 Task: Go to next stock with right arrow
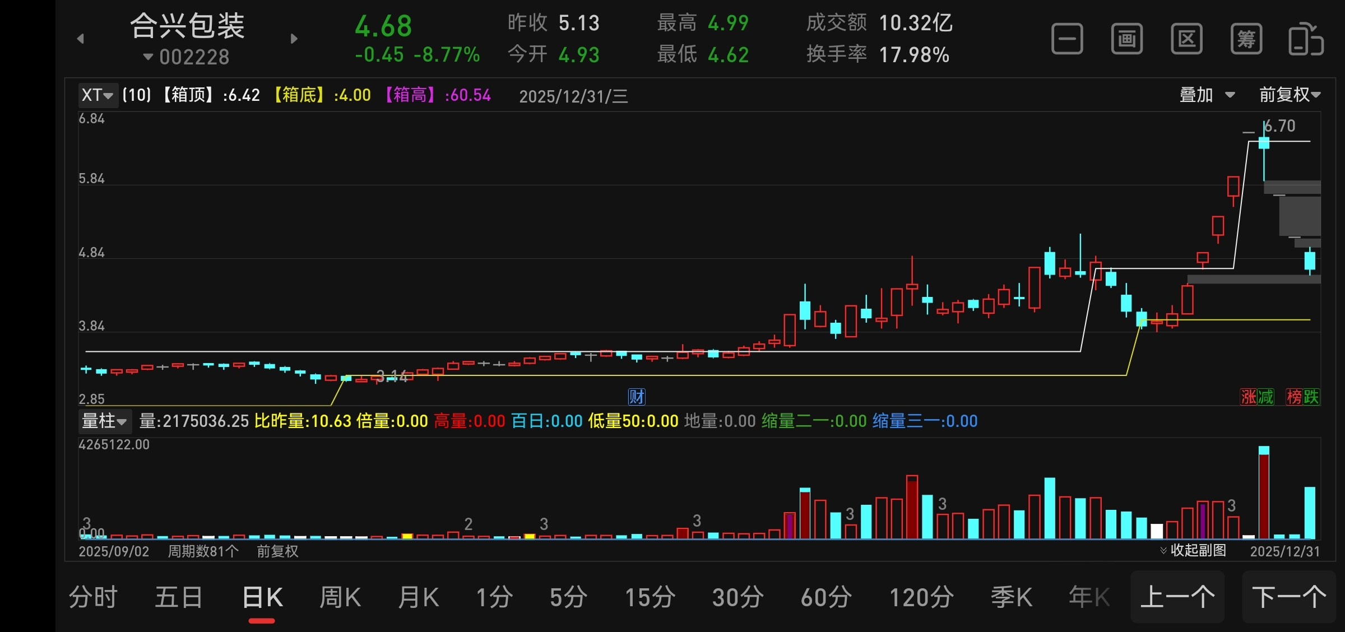(294, 39)
